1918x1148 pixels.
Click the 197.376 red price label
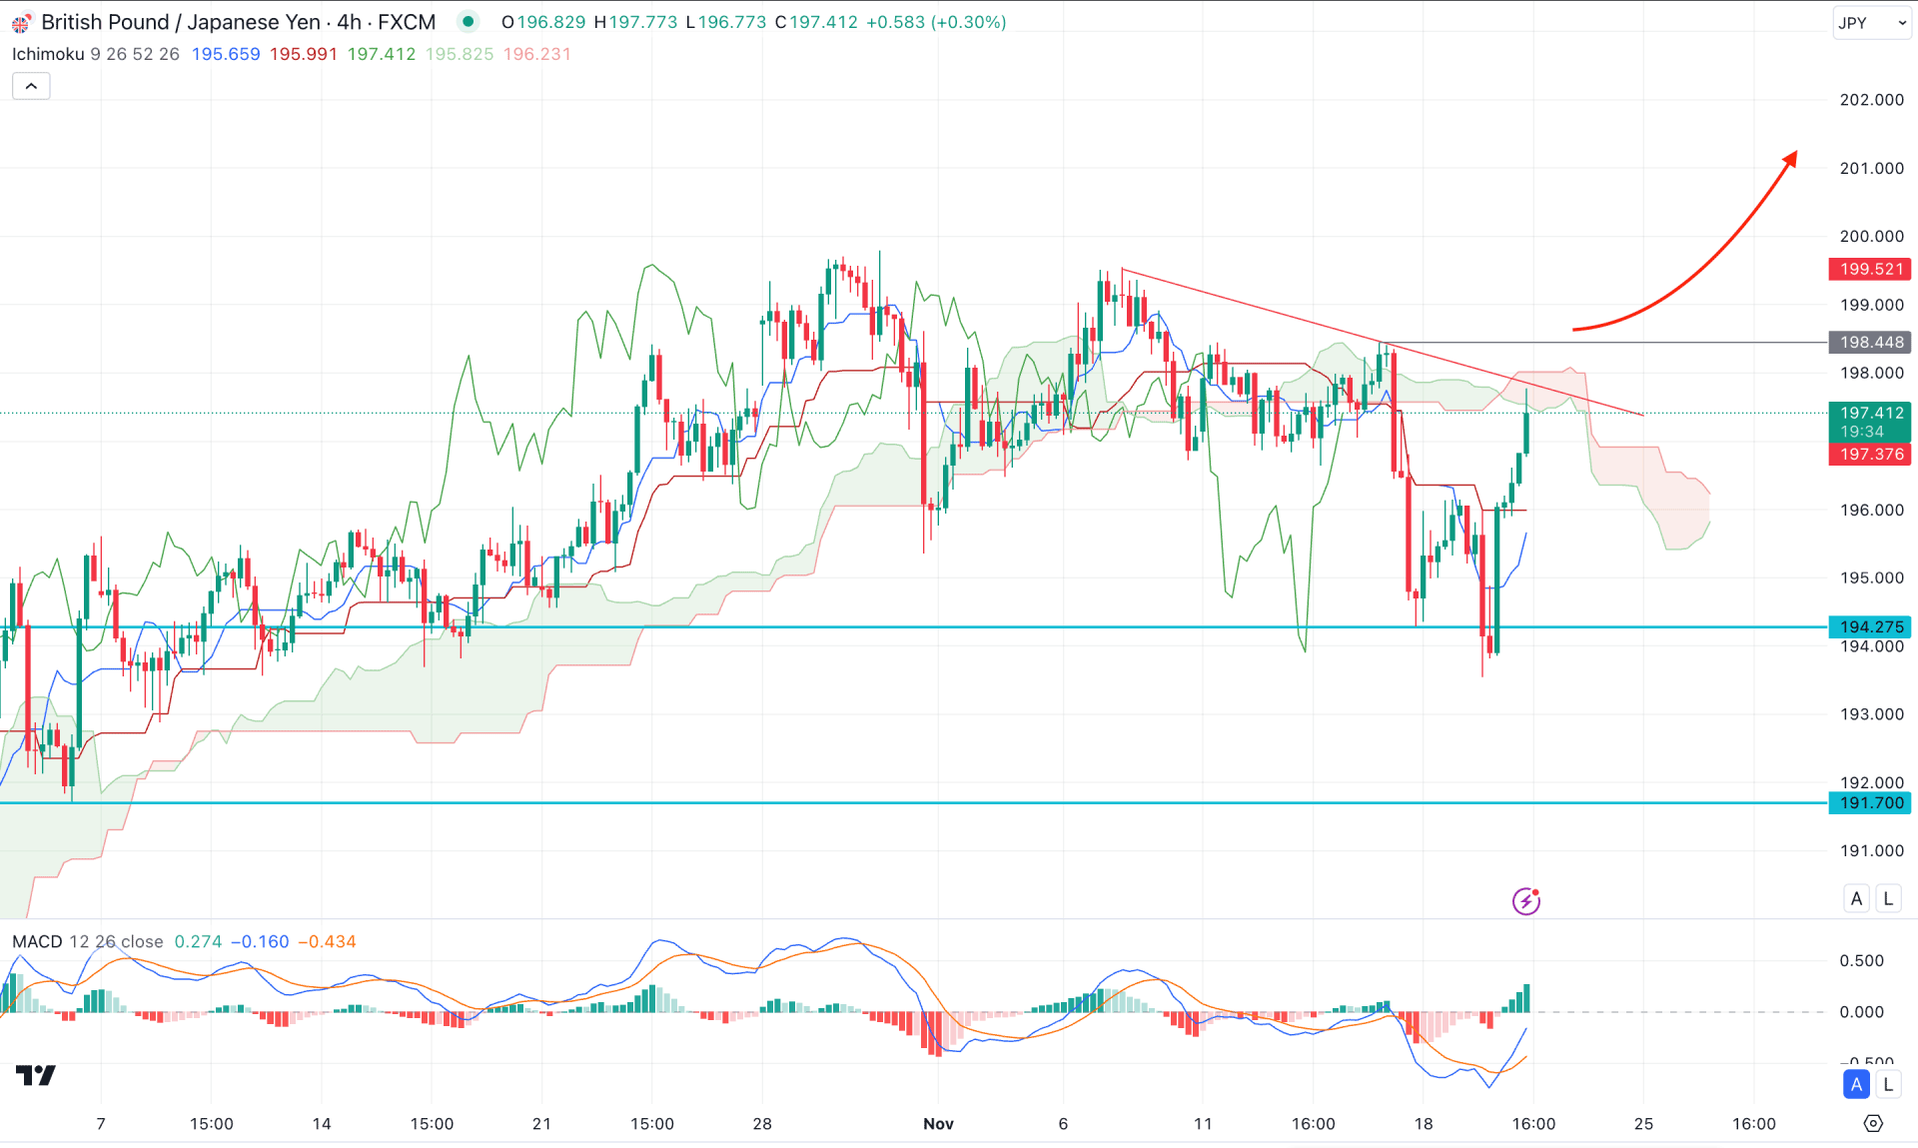(x=1870, y=455)
